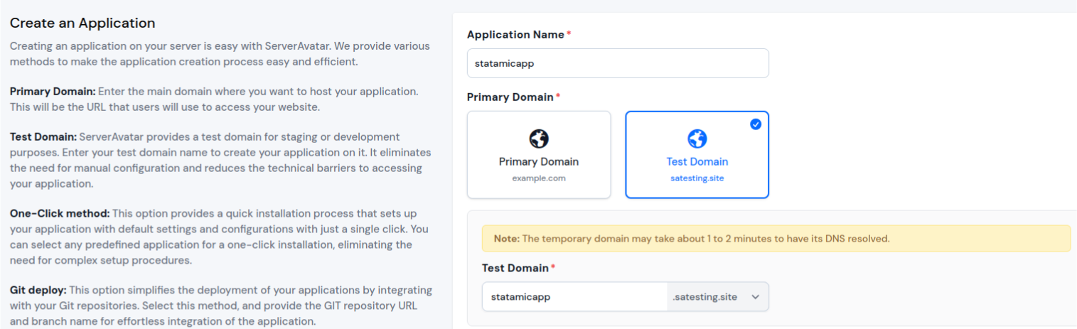
Task: Click the globe icon in Test Domain card
Action: tap(697, 139)
